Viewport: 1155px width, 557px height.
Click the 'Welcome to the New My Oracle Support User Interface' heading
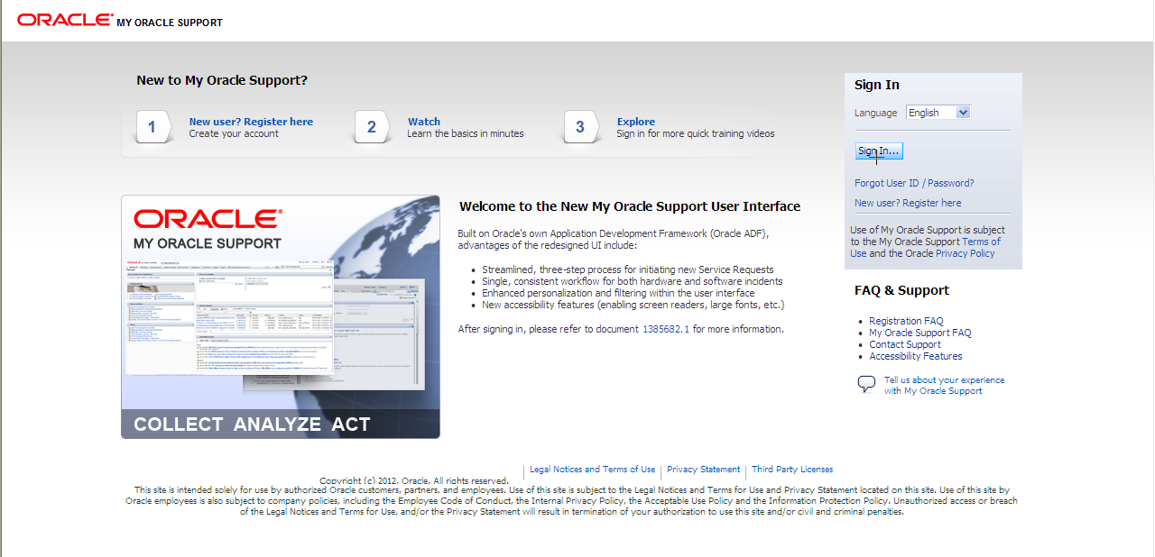click(x=630, y=206)
